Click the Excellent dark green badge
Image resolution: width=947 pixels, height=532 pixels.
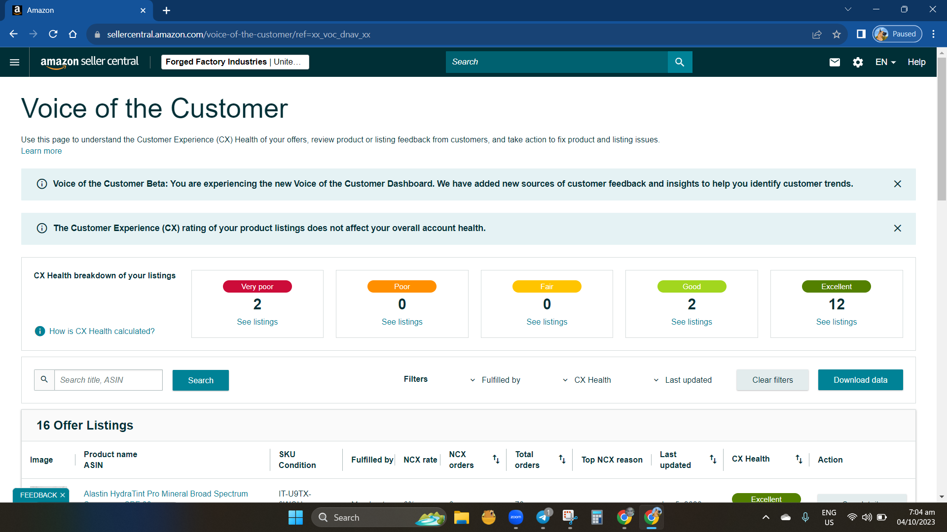tap(836, 286)
